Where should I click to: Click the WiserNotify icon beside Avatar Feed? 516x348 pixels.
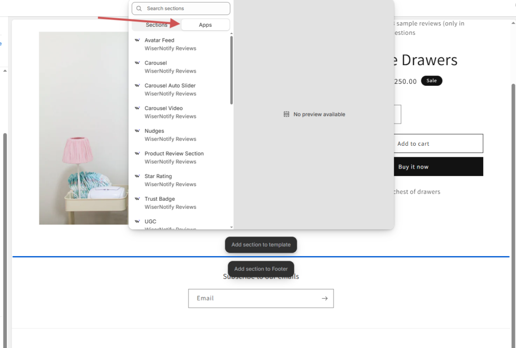point(138,40)
